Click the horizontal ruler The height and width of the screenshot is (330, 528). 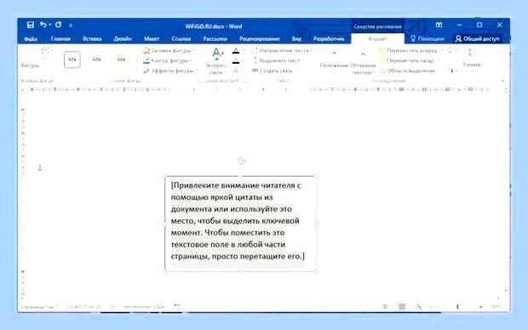click(x=261, y=90)
